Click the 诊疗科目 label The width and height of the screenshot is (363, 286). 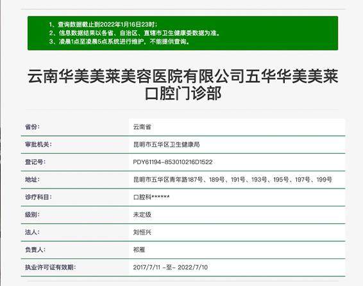(38, 197)
